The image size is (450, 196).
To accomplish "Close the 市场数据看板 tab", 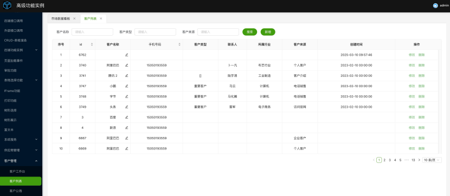I will [x=74, y=18].
